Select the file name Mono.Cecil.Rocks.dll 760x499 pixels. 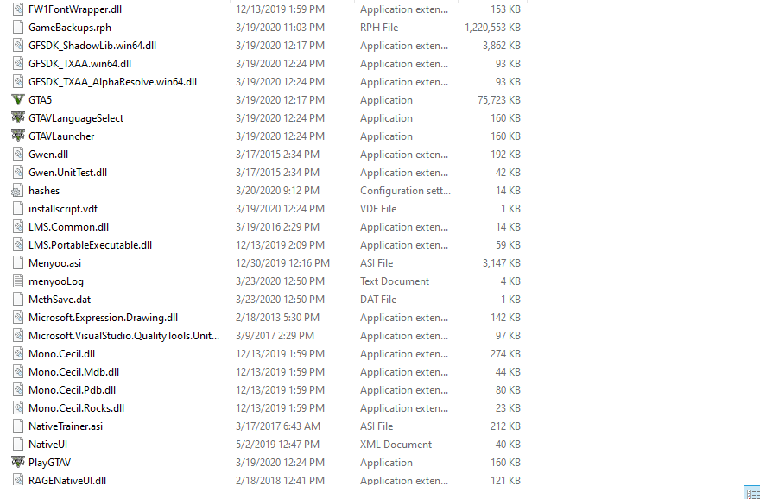point(77,408)
